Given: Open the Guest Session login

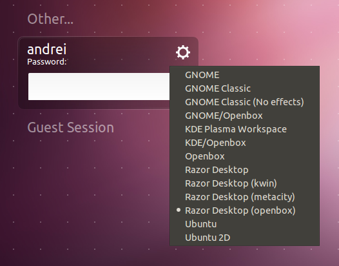Looking at the screenshot, I should (x=70, y=127).
